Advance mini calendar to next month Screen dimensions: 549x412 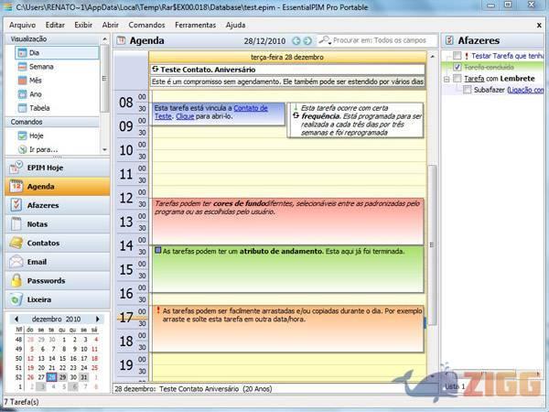[x=98, y=319]
